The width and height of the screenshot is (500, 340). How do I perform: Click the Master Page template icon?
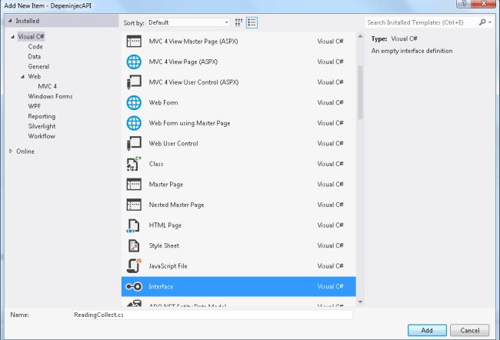click(134, 185)
